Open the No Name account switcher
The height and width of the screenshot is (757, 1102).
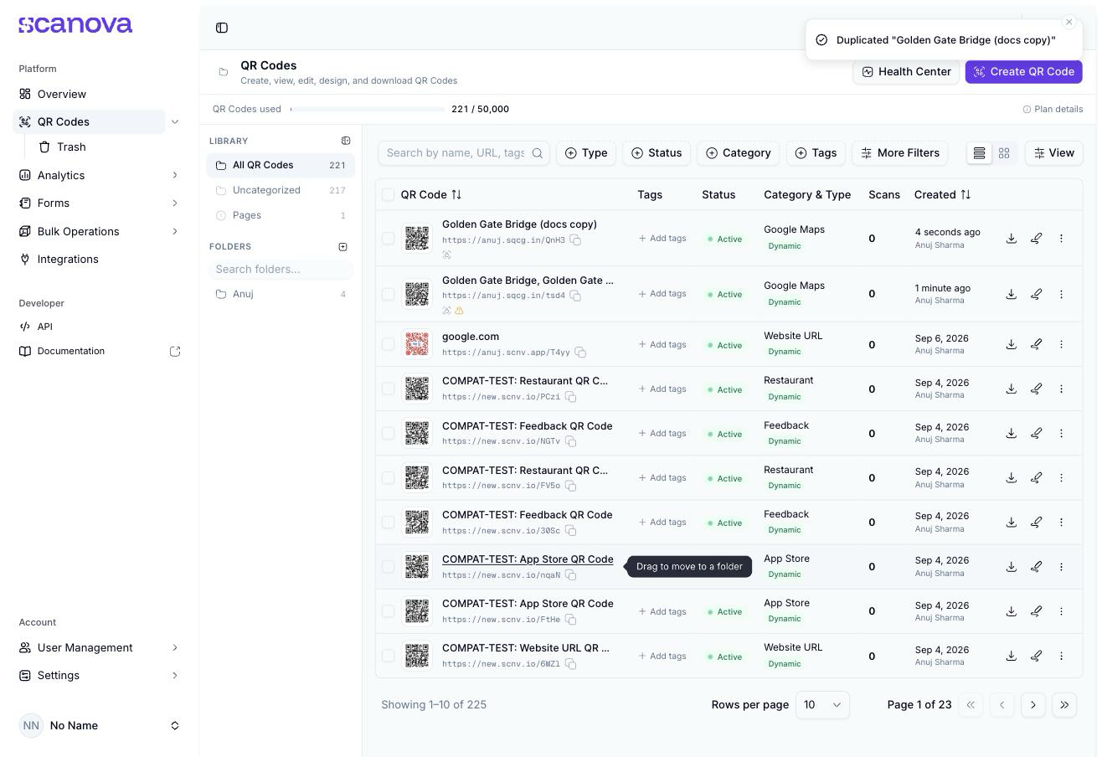tap(100, 725)
